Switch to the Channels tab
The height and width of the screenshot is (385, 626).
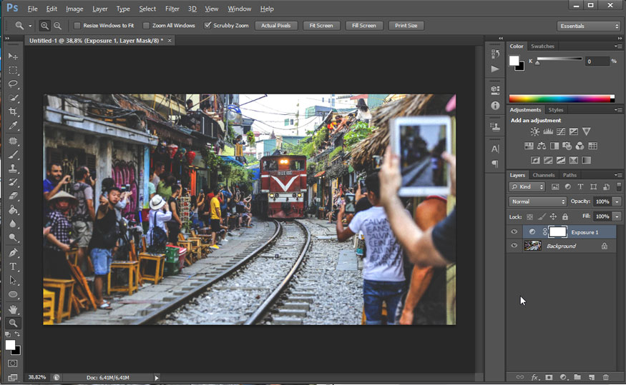coord(543,175)
